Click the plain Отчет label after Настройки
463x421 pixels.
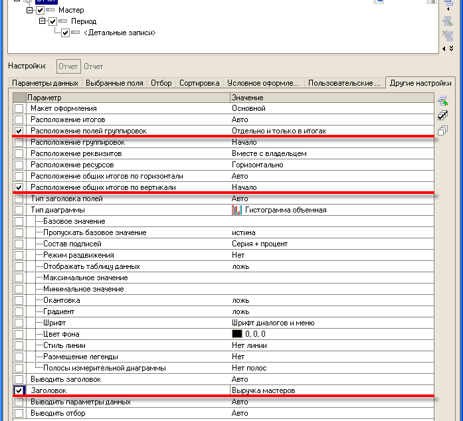tap(93, 66)
